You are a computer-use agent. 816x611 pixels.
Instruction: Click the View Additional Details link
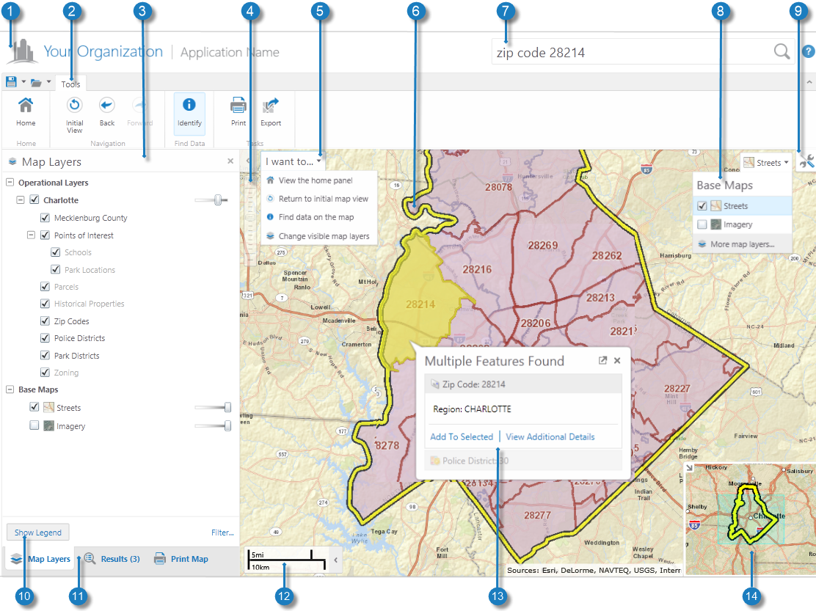(x=550, y=437)
